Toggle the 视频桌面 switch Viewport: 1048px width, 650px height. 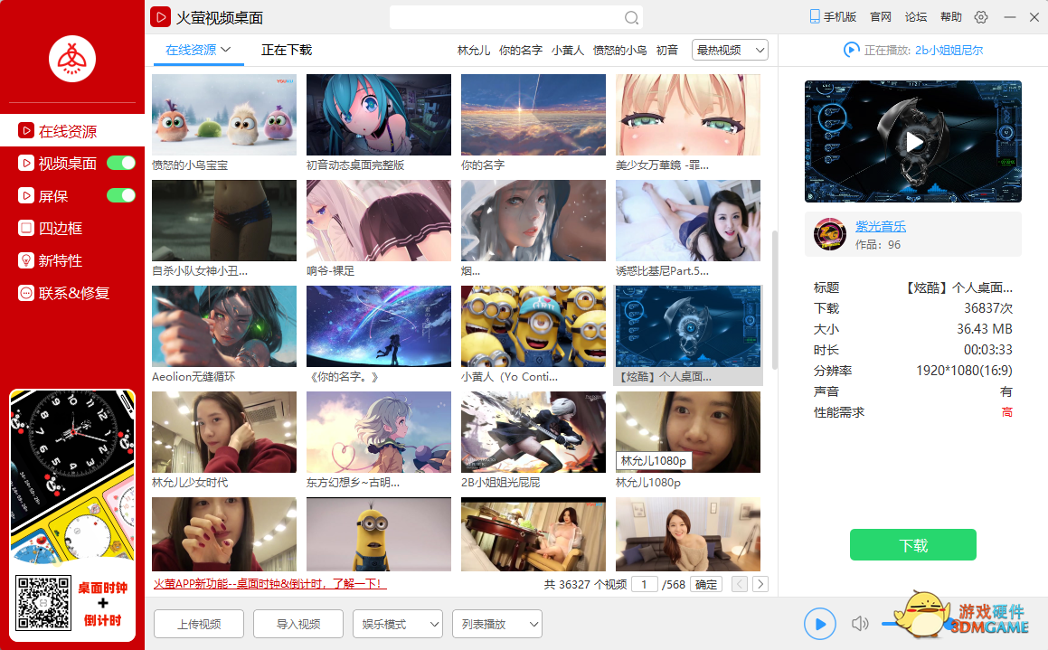[121, 163]
